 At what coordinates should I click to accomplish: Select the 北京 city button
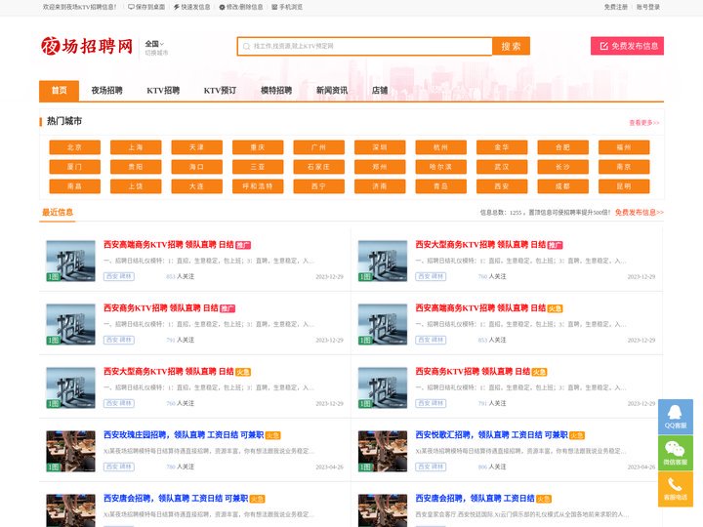pyautogui.click(x=75, y=147)
